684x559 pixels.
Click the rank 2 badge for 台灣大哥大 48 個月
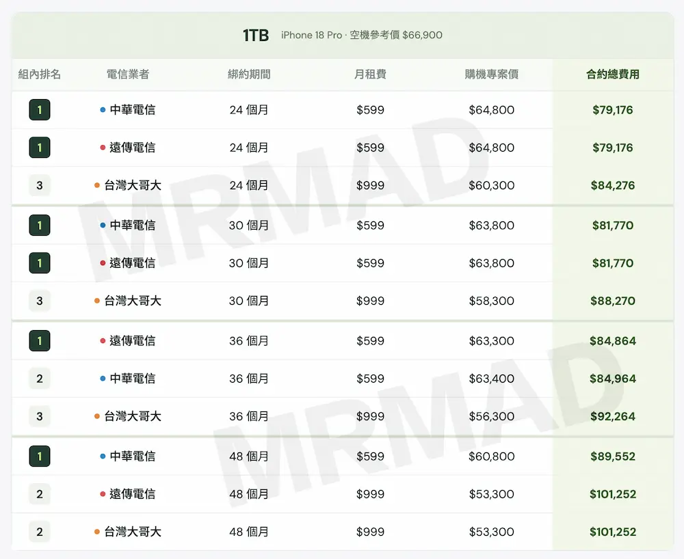tap(40, 532)
